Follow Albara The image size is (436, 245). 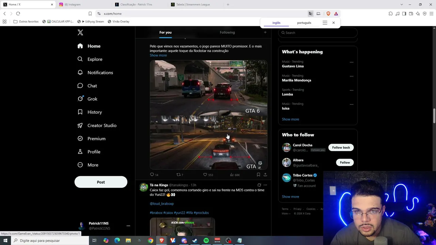click(345, 162)
